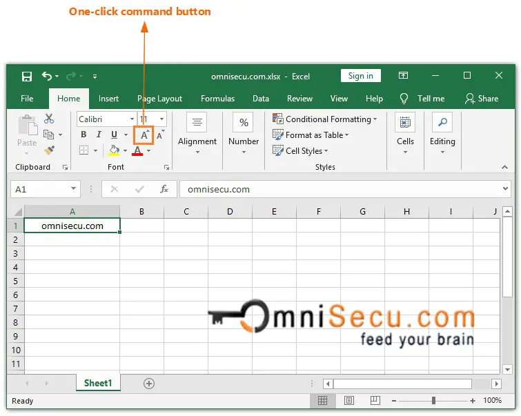Select the Format Painter brush
This screenshot has width=521, height=416.
[x=49, y=150]
